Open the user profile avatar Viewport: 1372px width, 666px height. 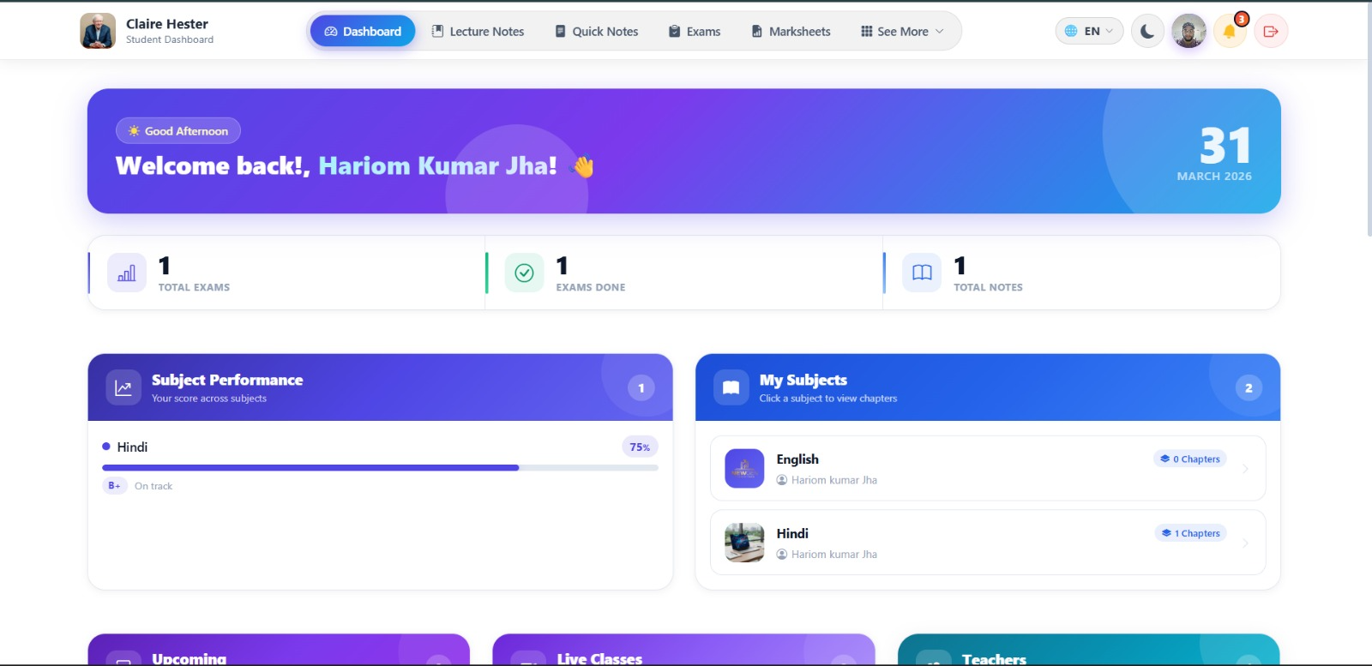(x=1188, y=32)
